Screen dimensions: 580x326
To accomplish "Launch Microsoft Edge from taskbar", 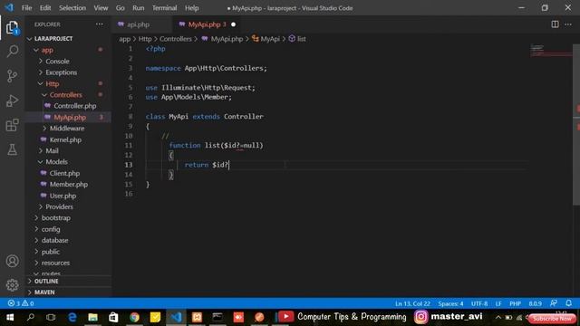I will (x=72, y=317).
